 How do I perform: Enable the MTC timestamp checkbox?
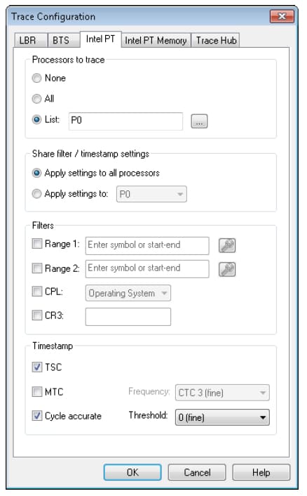(x=37, y=391)
